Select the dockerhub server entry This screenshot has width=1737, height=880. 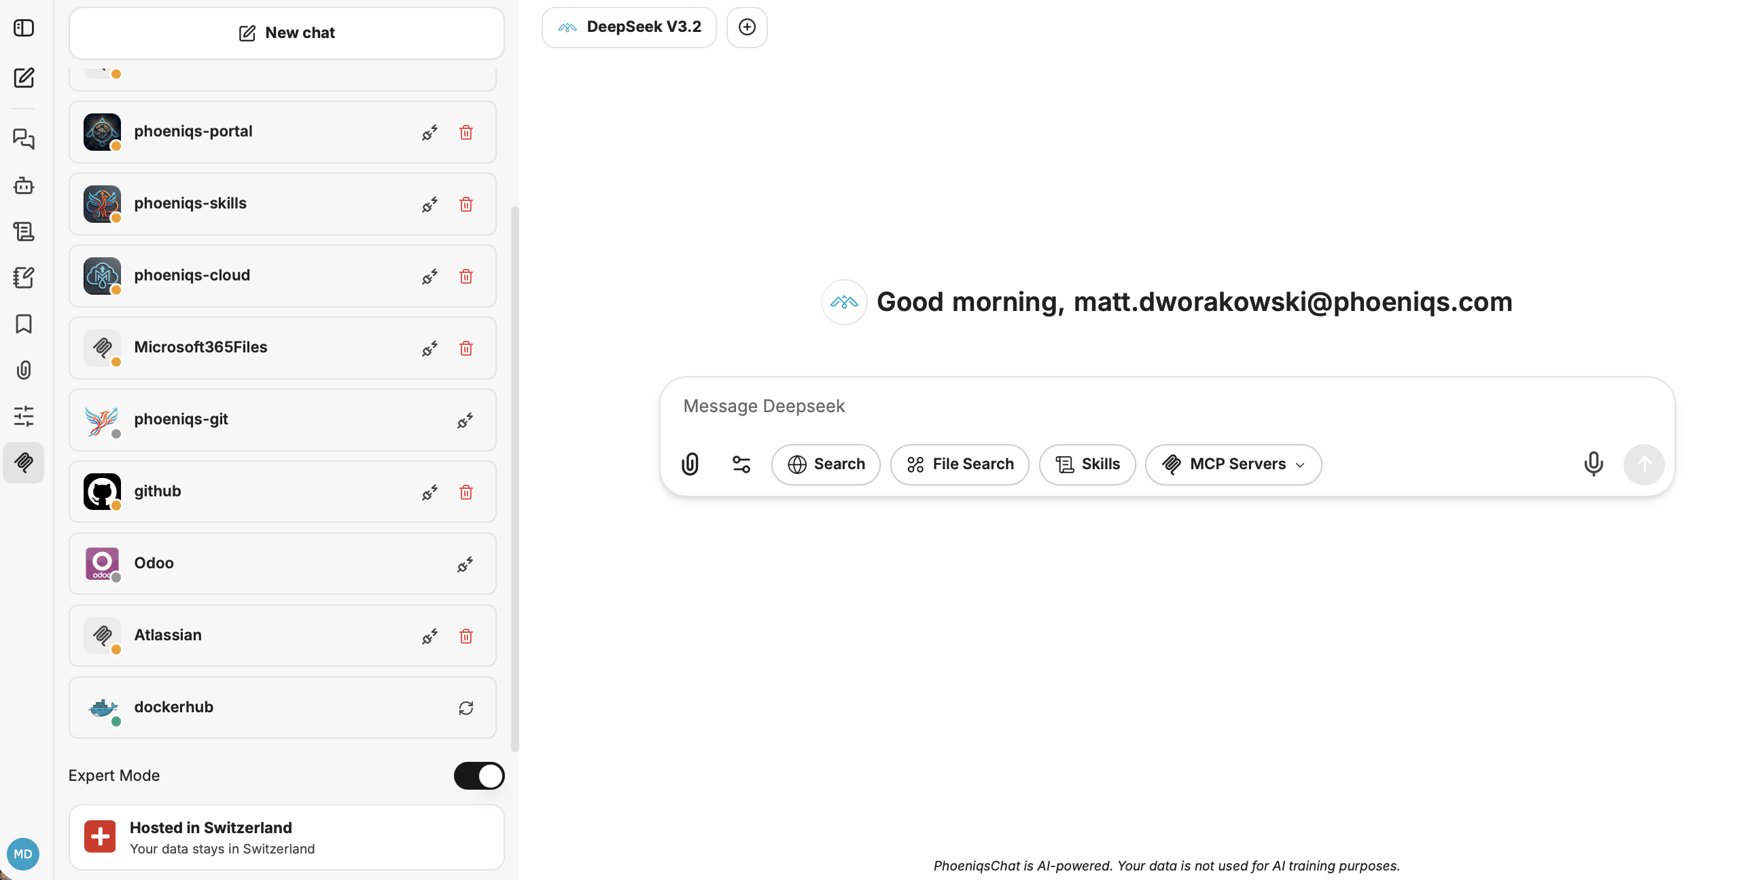283,708
